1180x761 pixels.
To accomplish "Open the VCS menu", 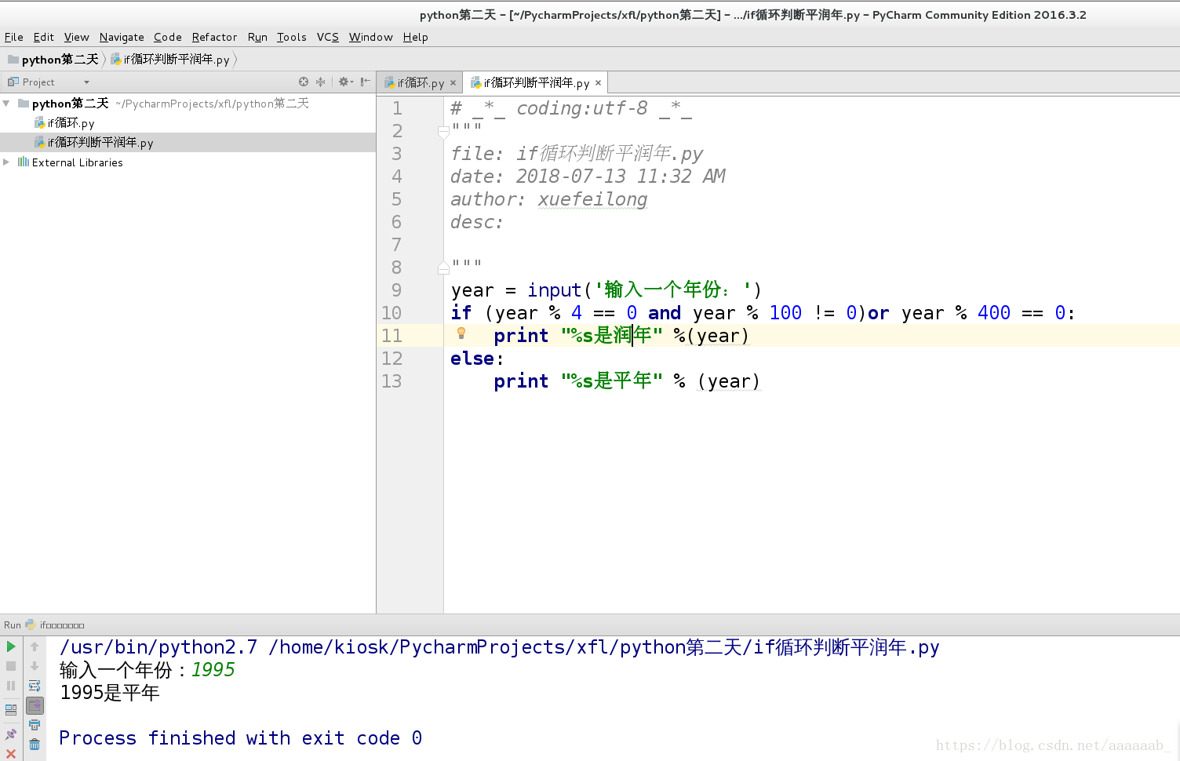I will click(328, 37).
